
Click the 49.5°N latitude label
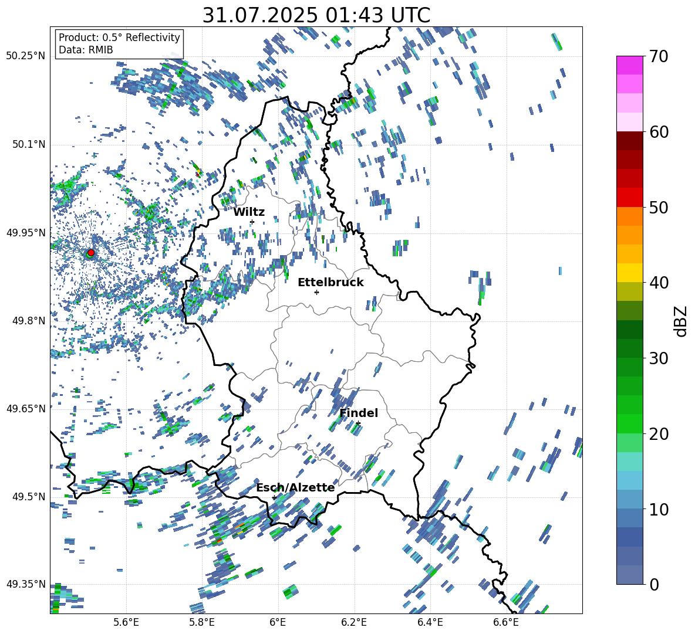28,496
